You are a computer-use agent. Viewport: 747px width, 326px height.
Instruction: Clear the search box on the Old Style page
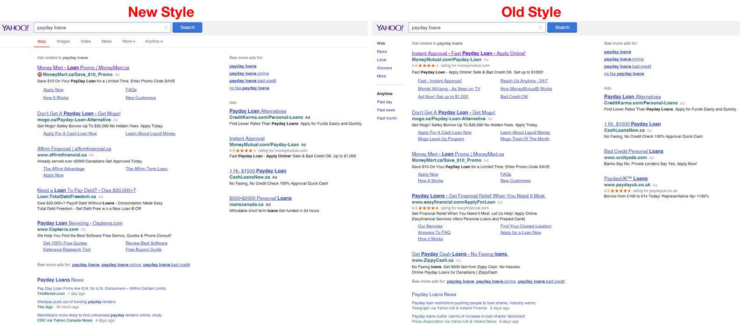[540, 27]
